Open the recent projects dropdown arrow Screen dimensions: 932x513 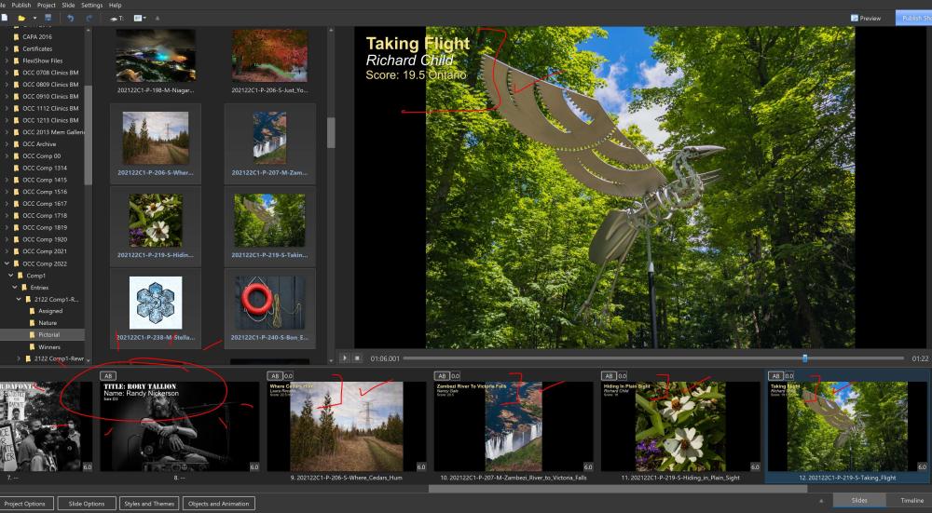(x=34, y=19)
